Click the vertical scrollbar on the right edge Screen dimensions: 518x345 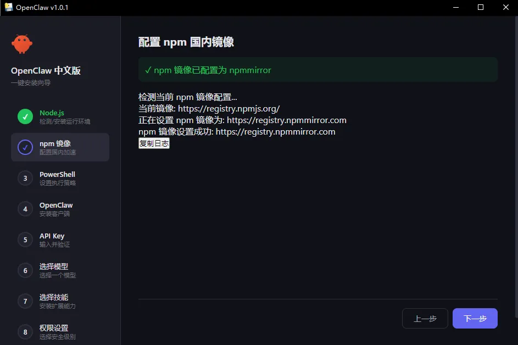tap(516, 167)
